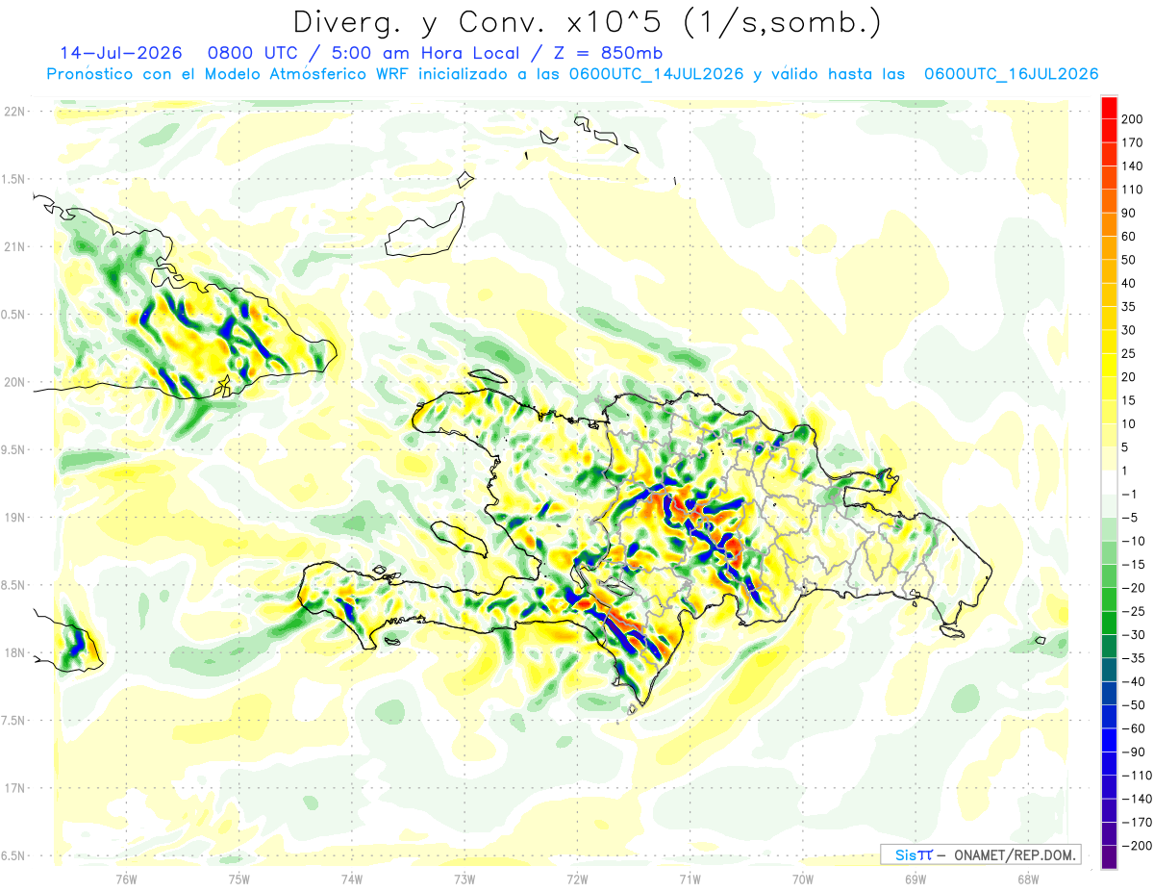Click the '76W' longitude label
This screenshot has width=1154, height=892.
tap(126, 879)
